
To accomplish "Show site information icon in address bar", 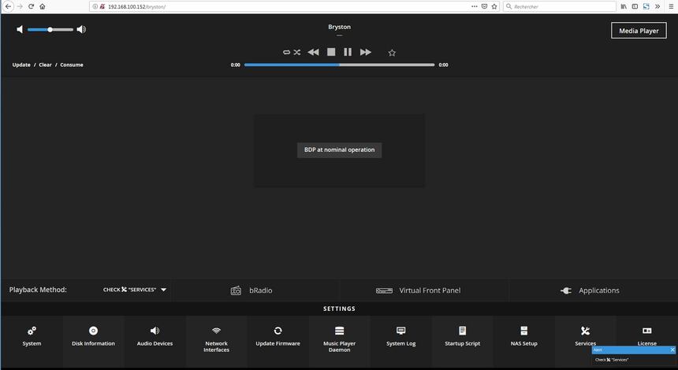I will point(95,6).
